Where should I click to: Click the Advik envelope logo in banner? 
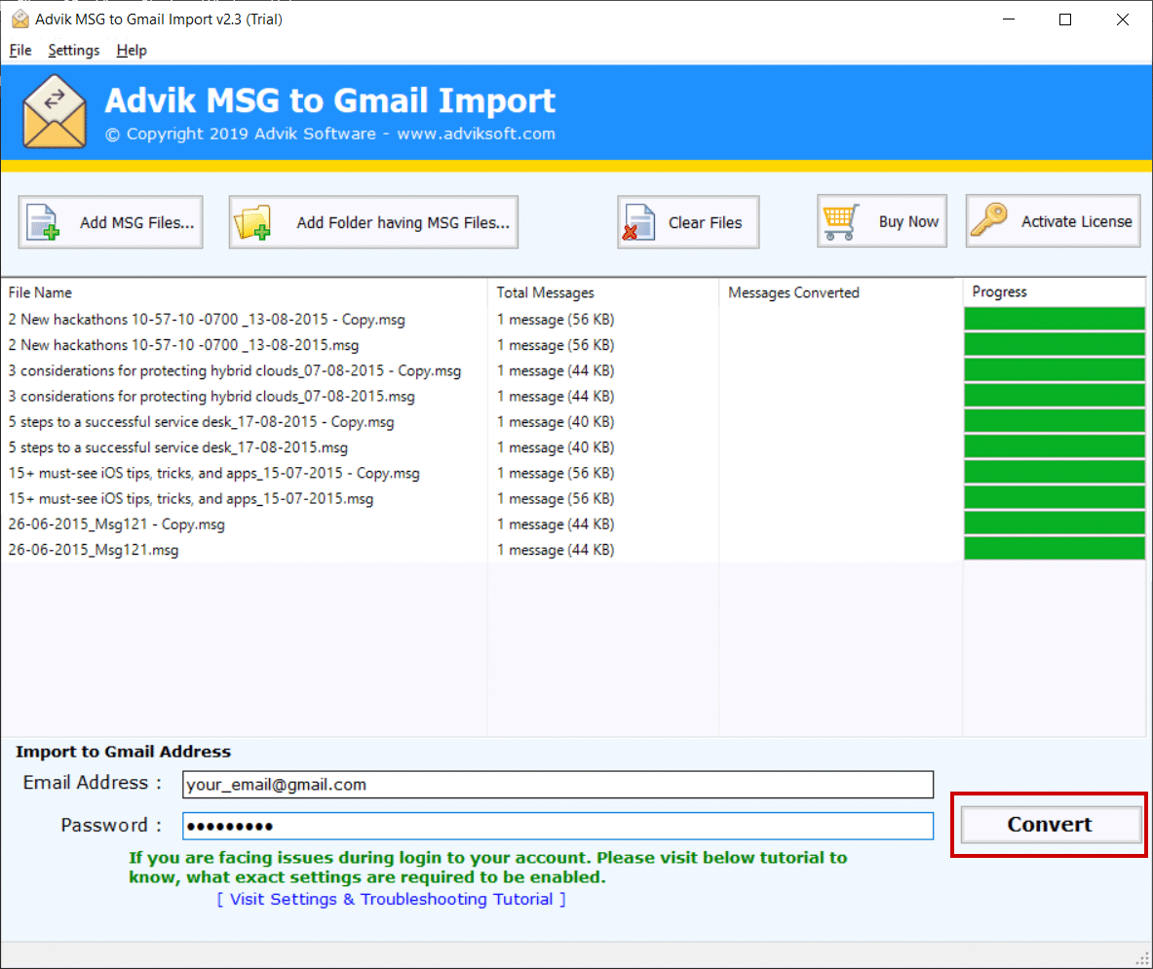[55, 112]
